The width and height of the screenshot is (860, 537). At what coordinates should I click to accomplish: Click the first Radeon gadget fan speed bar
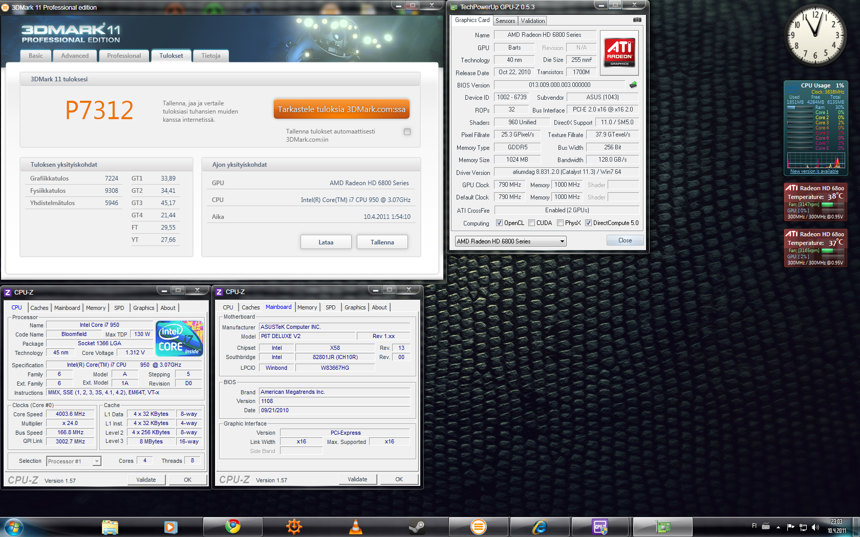[833, 205]
